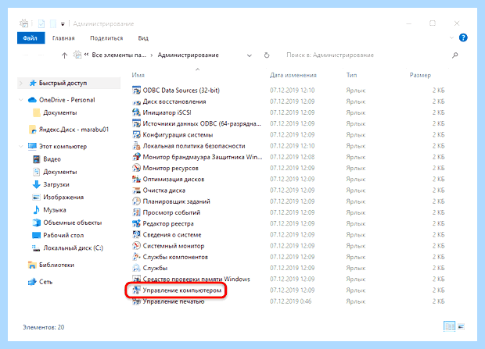This screenshot has height=349, width=485.
Task: Select the Конфигурация системы icon
Action: point(136,135)
